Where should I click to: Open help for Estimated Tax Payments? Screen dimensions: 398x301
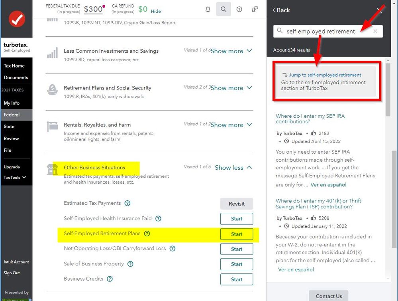127,203
